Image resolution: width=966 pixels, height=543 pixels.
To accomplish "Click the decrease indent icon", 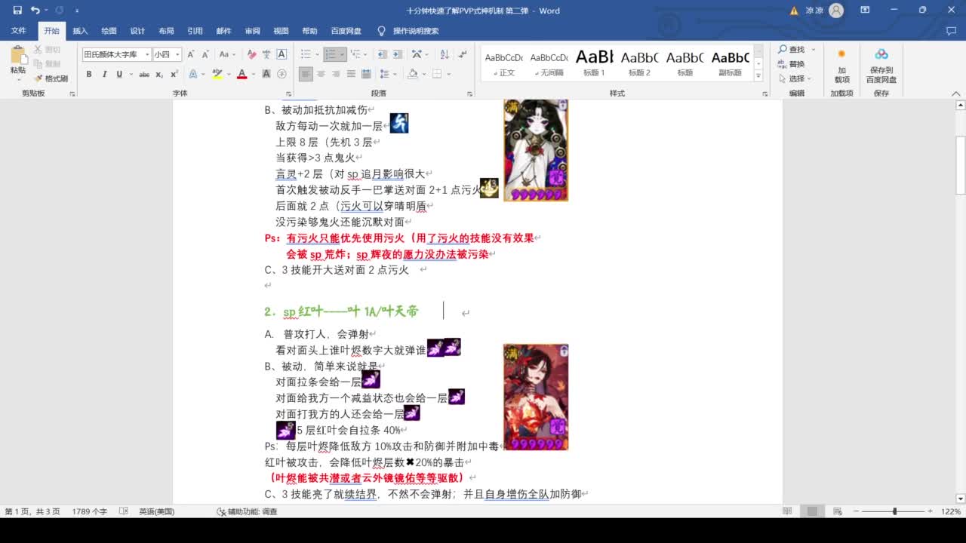I will pos(382,54).
